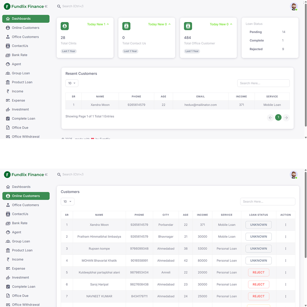Open the page size dropdown under Customers heading
The width and height of the screenshot is (307, 307).
coord(67,202)
